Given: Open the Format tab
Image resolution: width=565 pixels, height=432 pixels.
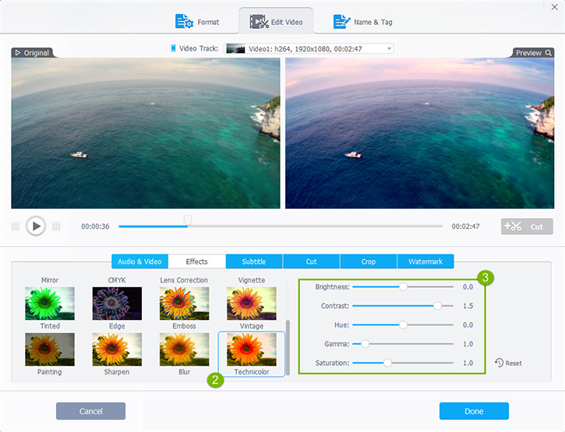Looking at the screenshot, I should coord(198,22).
